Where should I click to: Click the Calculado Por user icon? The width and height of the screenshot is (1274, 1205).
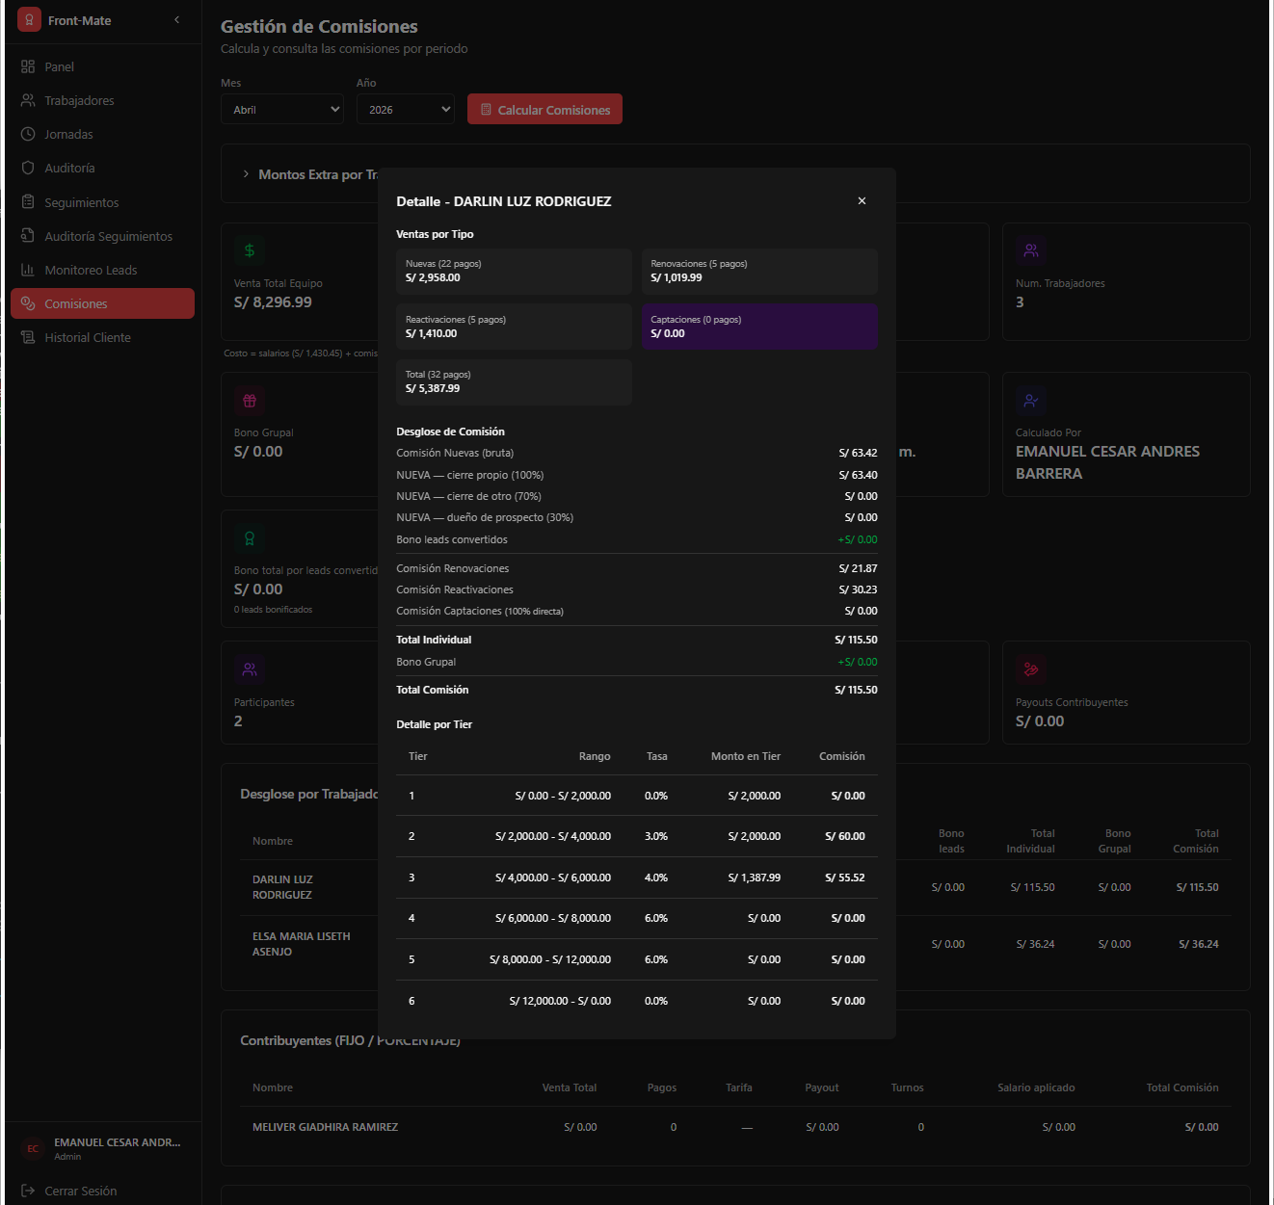[x=1031, y=400]
